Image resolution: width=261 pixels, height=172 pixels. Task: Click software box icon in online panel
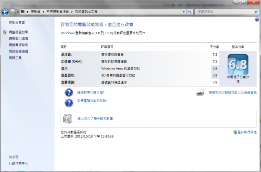[68, 119]
